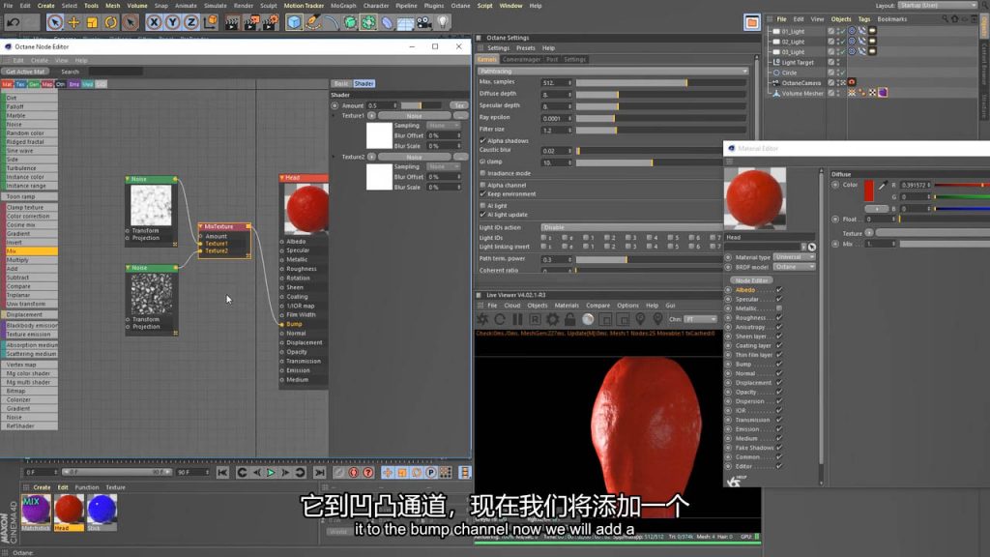This screenshot has height=557, width=990.
Task: Click Floor grid icon in toolbar
Action: 405,22
